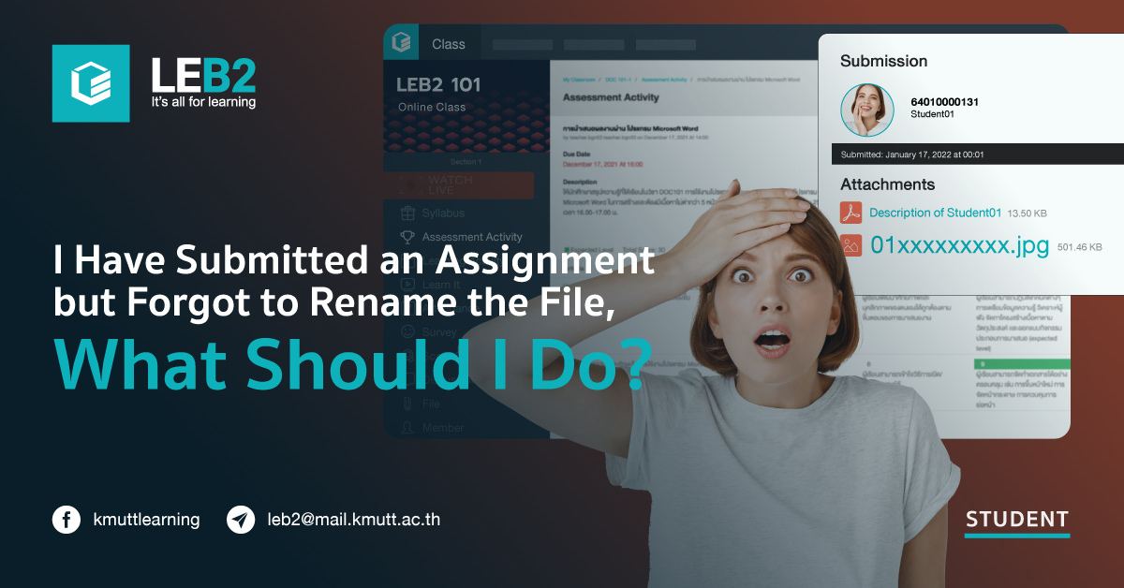The width and height of the screenshot is (1124, 588).
Task: Click the paper-plane email icon
Action: (x=241, y=520)
